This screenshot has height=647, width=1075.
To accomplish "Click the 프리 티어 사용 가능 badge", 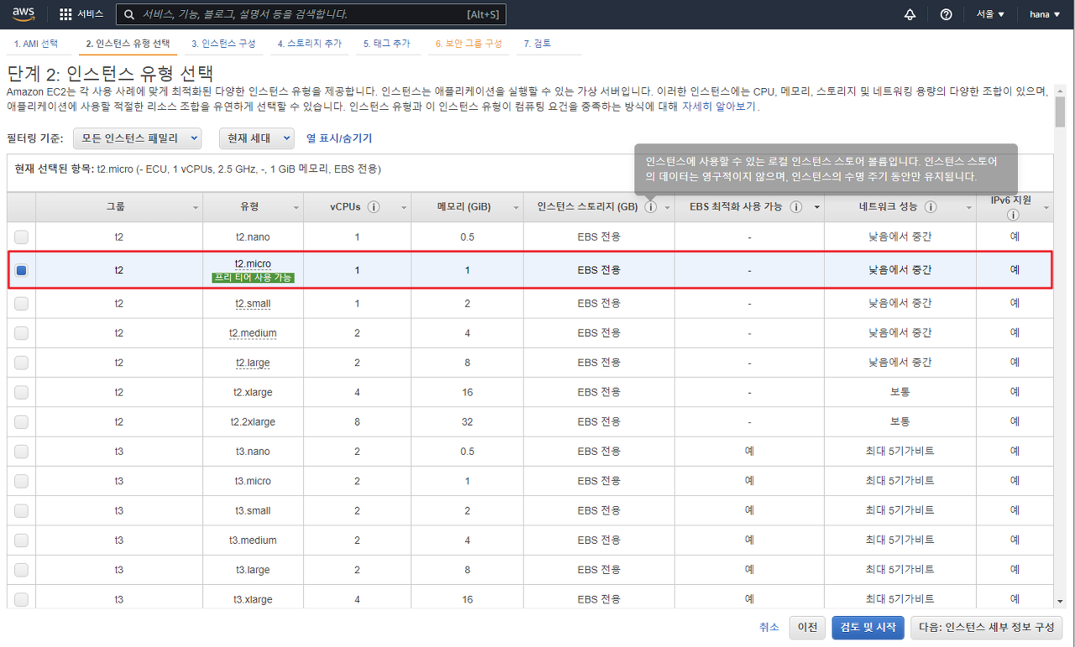I will coord(253,278).
